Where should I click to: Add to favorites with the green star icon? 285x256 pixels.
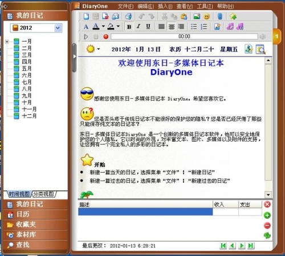[233, 17]
